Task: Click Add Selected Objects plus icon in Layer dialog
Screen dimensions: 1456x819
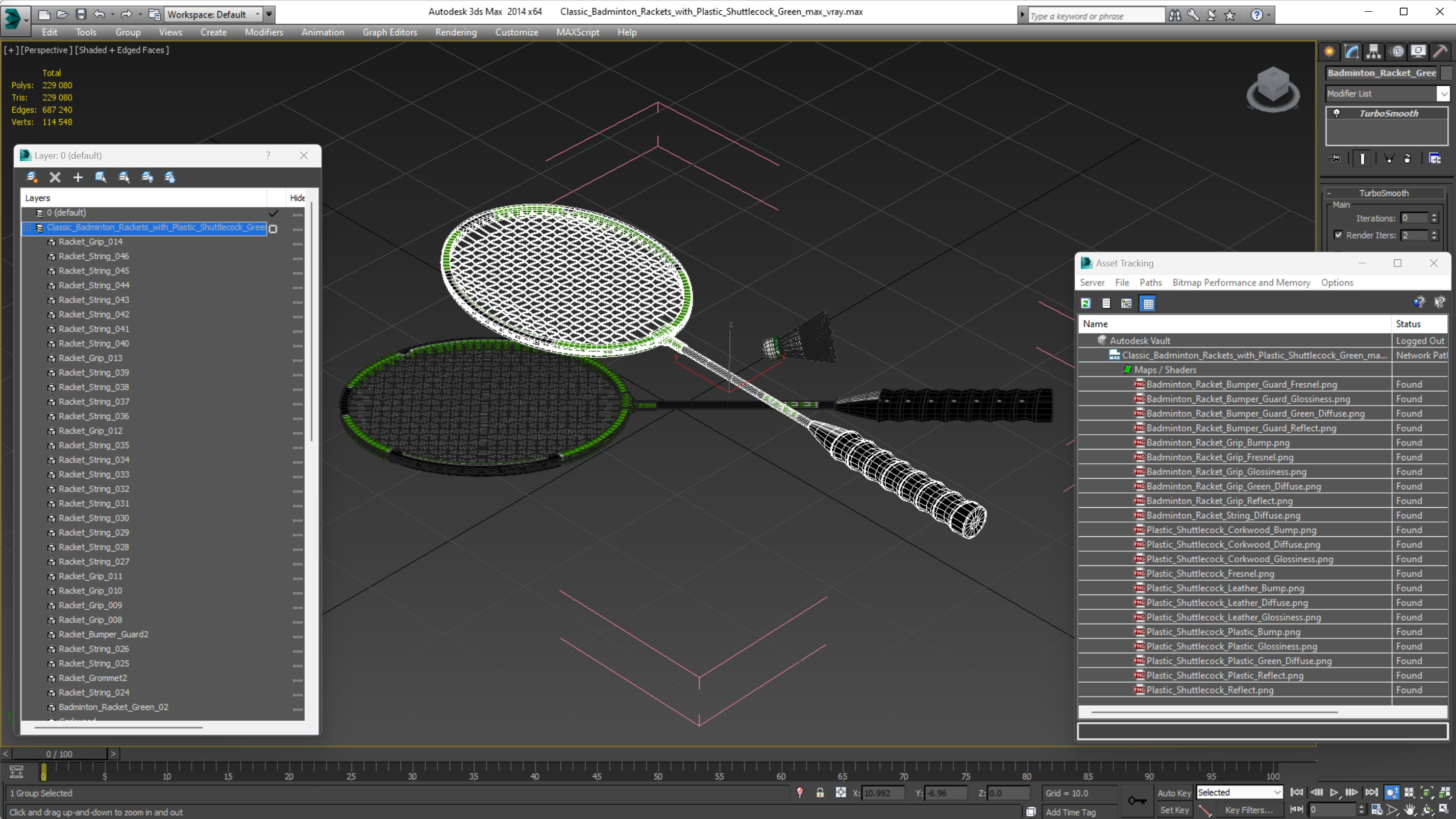Action: point(78,178)
